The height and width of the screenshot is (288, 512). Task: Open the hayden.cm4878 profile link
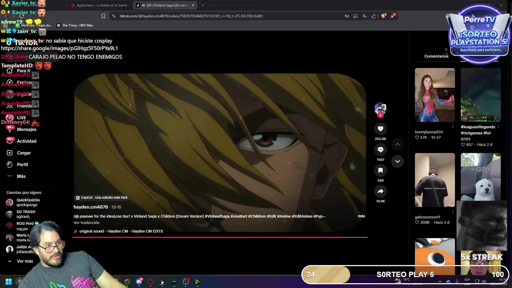[x=91, y=207]
